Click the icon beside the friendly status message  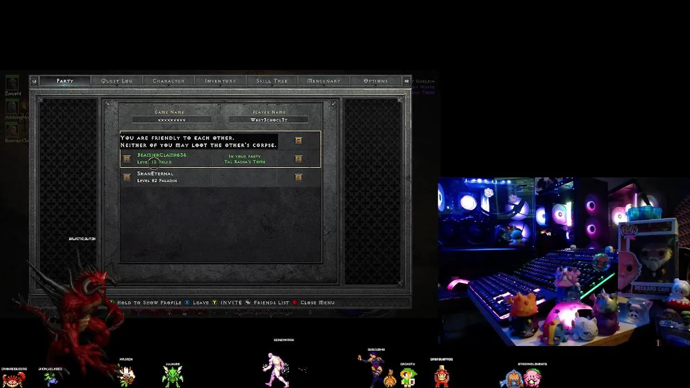299,141
